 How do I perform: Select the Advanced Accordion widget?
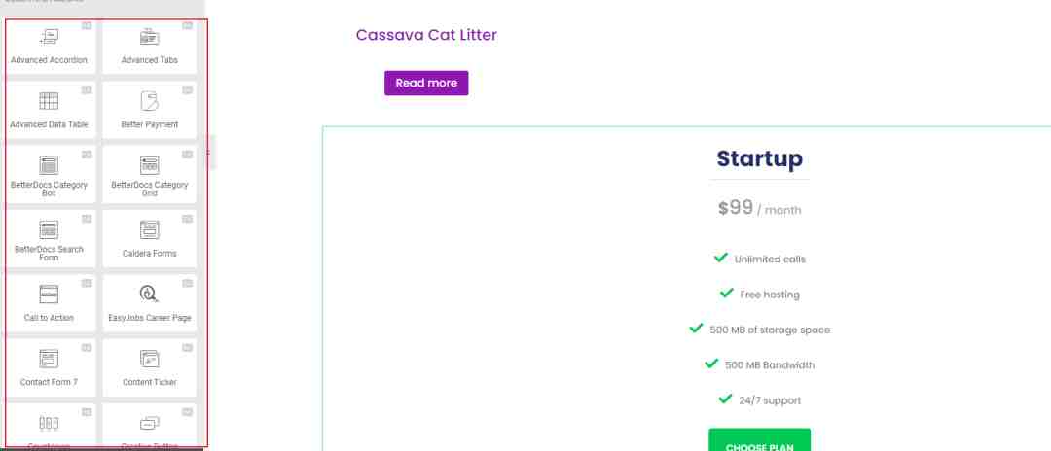click(x=49, y=47)
